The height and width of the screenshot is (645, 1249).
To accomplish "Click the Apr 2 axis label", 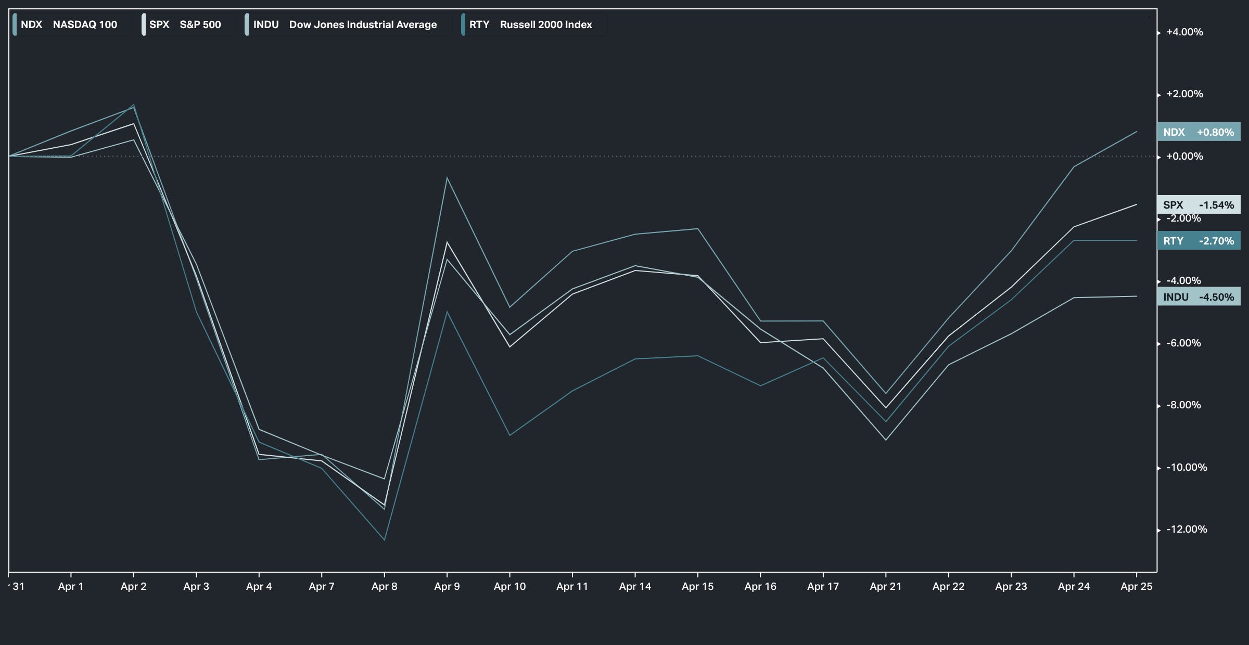I will click(x=134, y=586).
